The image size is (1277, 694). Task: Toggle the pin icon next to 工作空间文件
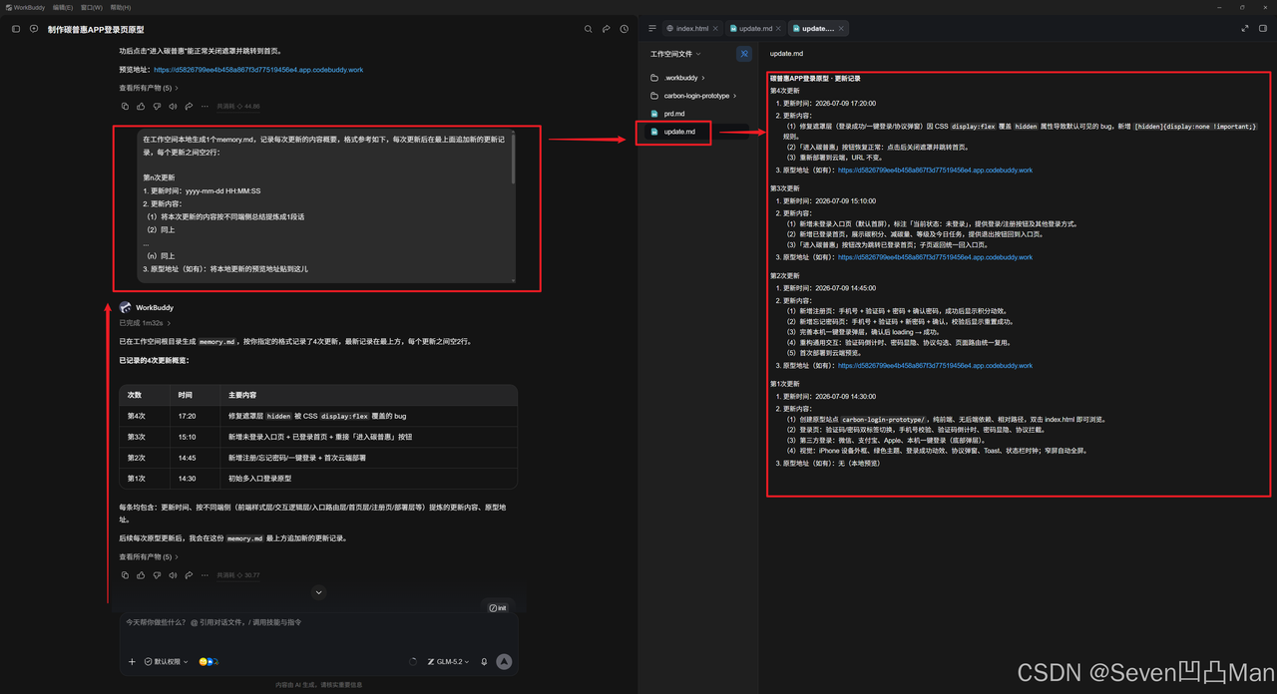pyautogui.click(x=743, y=54)
